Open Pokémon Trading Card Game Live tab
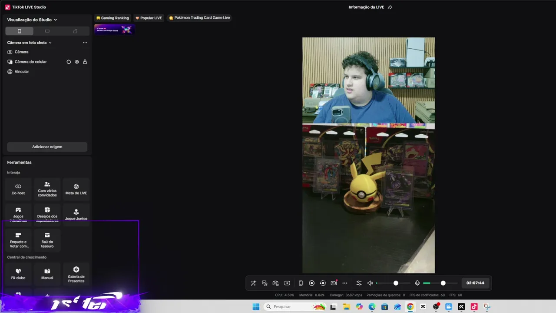Viewport: 556px width, 313px height. coord(199,18)
